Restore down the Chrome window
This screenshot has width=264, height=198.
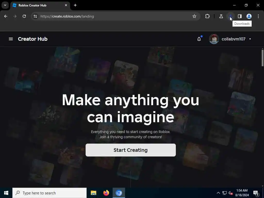tap(246, 5)
